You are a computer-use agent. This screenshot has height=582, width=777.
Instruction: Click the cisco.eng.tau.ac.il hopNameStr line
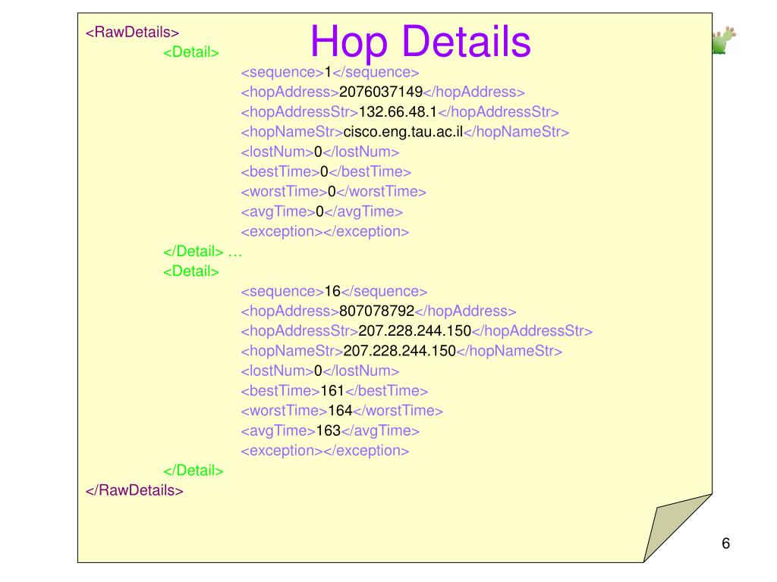(x=405, y=132)
